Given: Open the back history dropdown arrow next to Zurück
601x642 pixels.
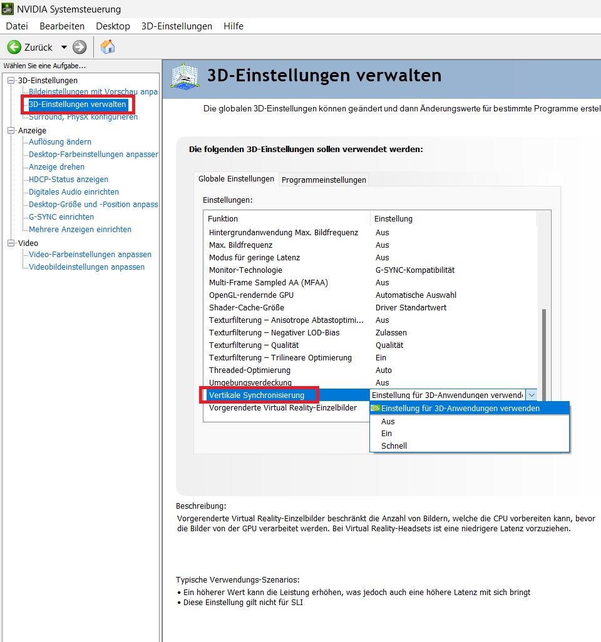Looking at the screenshot, I should coord(64,47).
